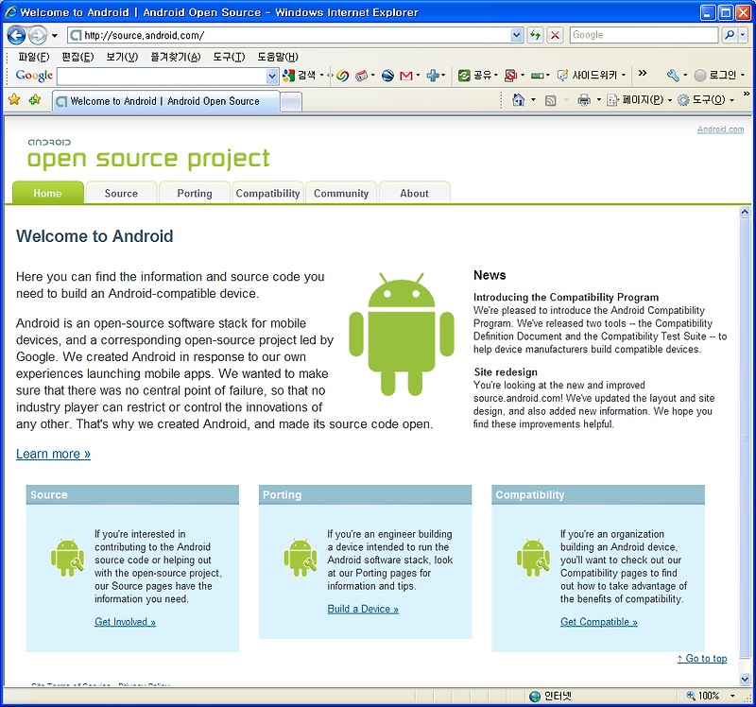Click the Learn more link

click(52, 455)
